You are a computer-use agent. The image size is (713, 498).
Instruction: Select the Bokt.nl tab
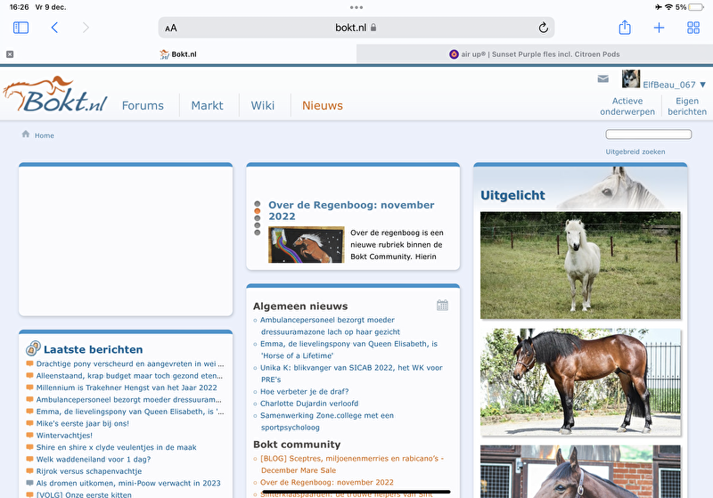tap(177, 54)
